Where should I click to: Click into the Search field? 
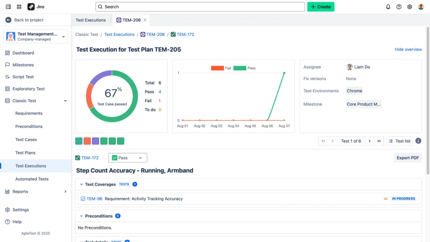200,7
